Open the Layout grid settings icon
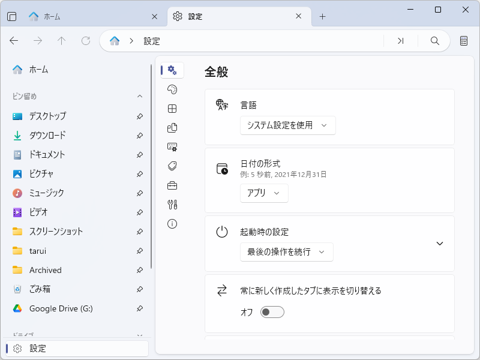 click(x=172, y=109)
